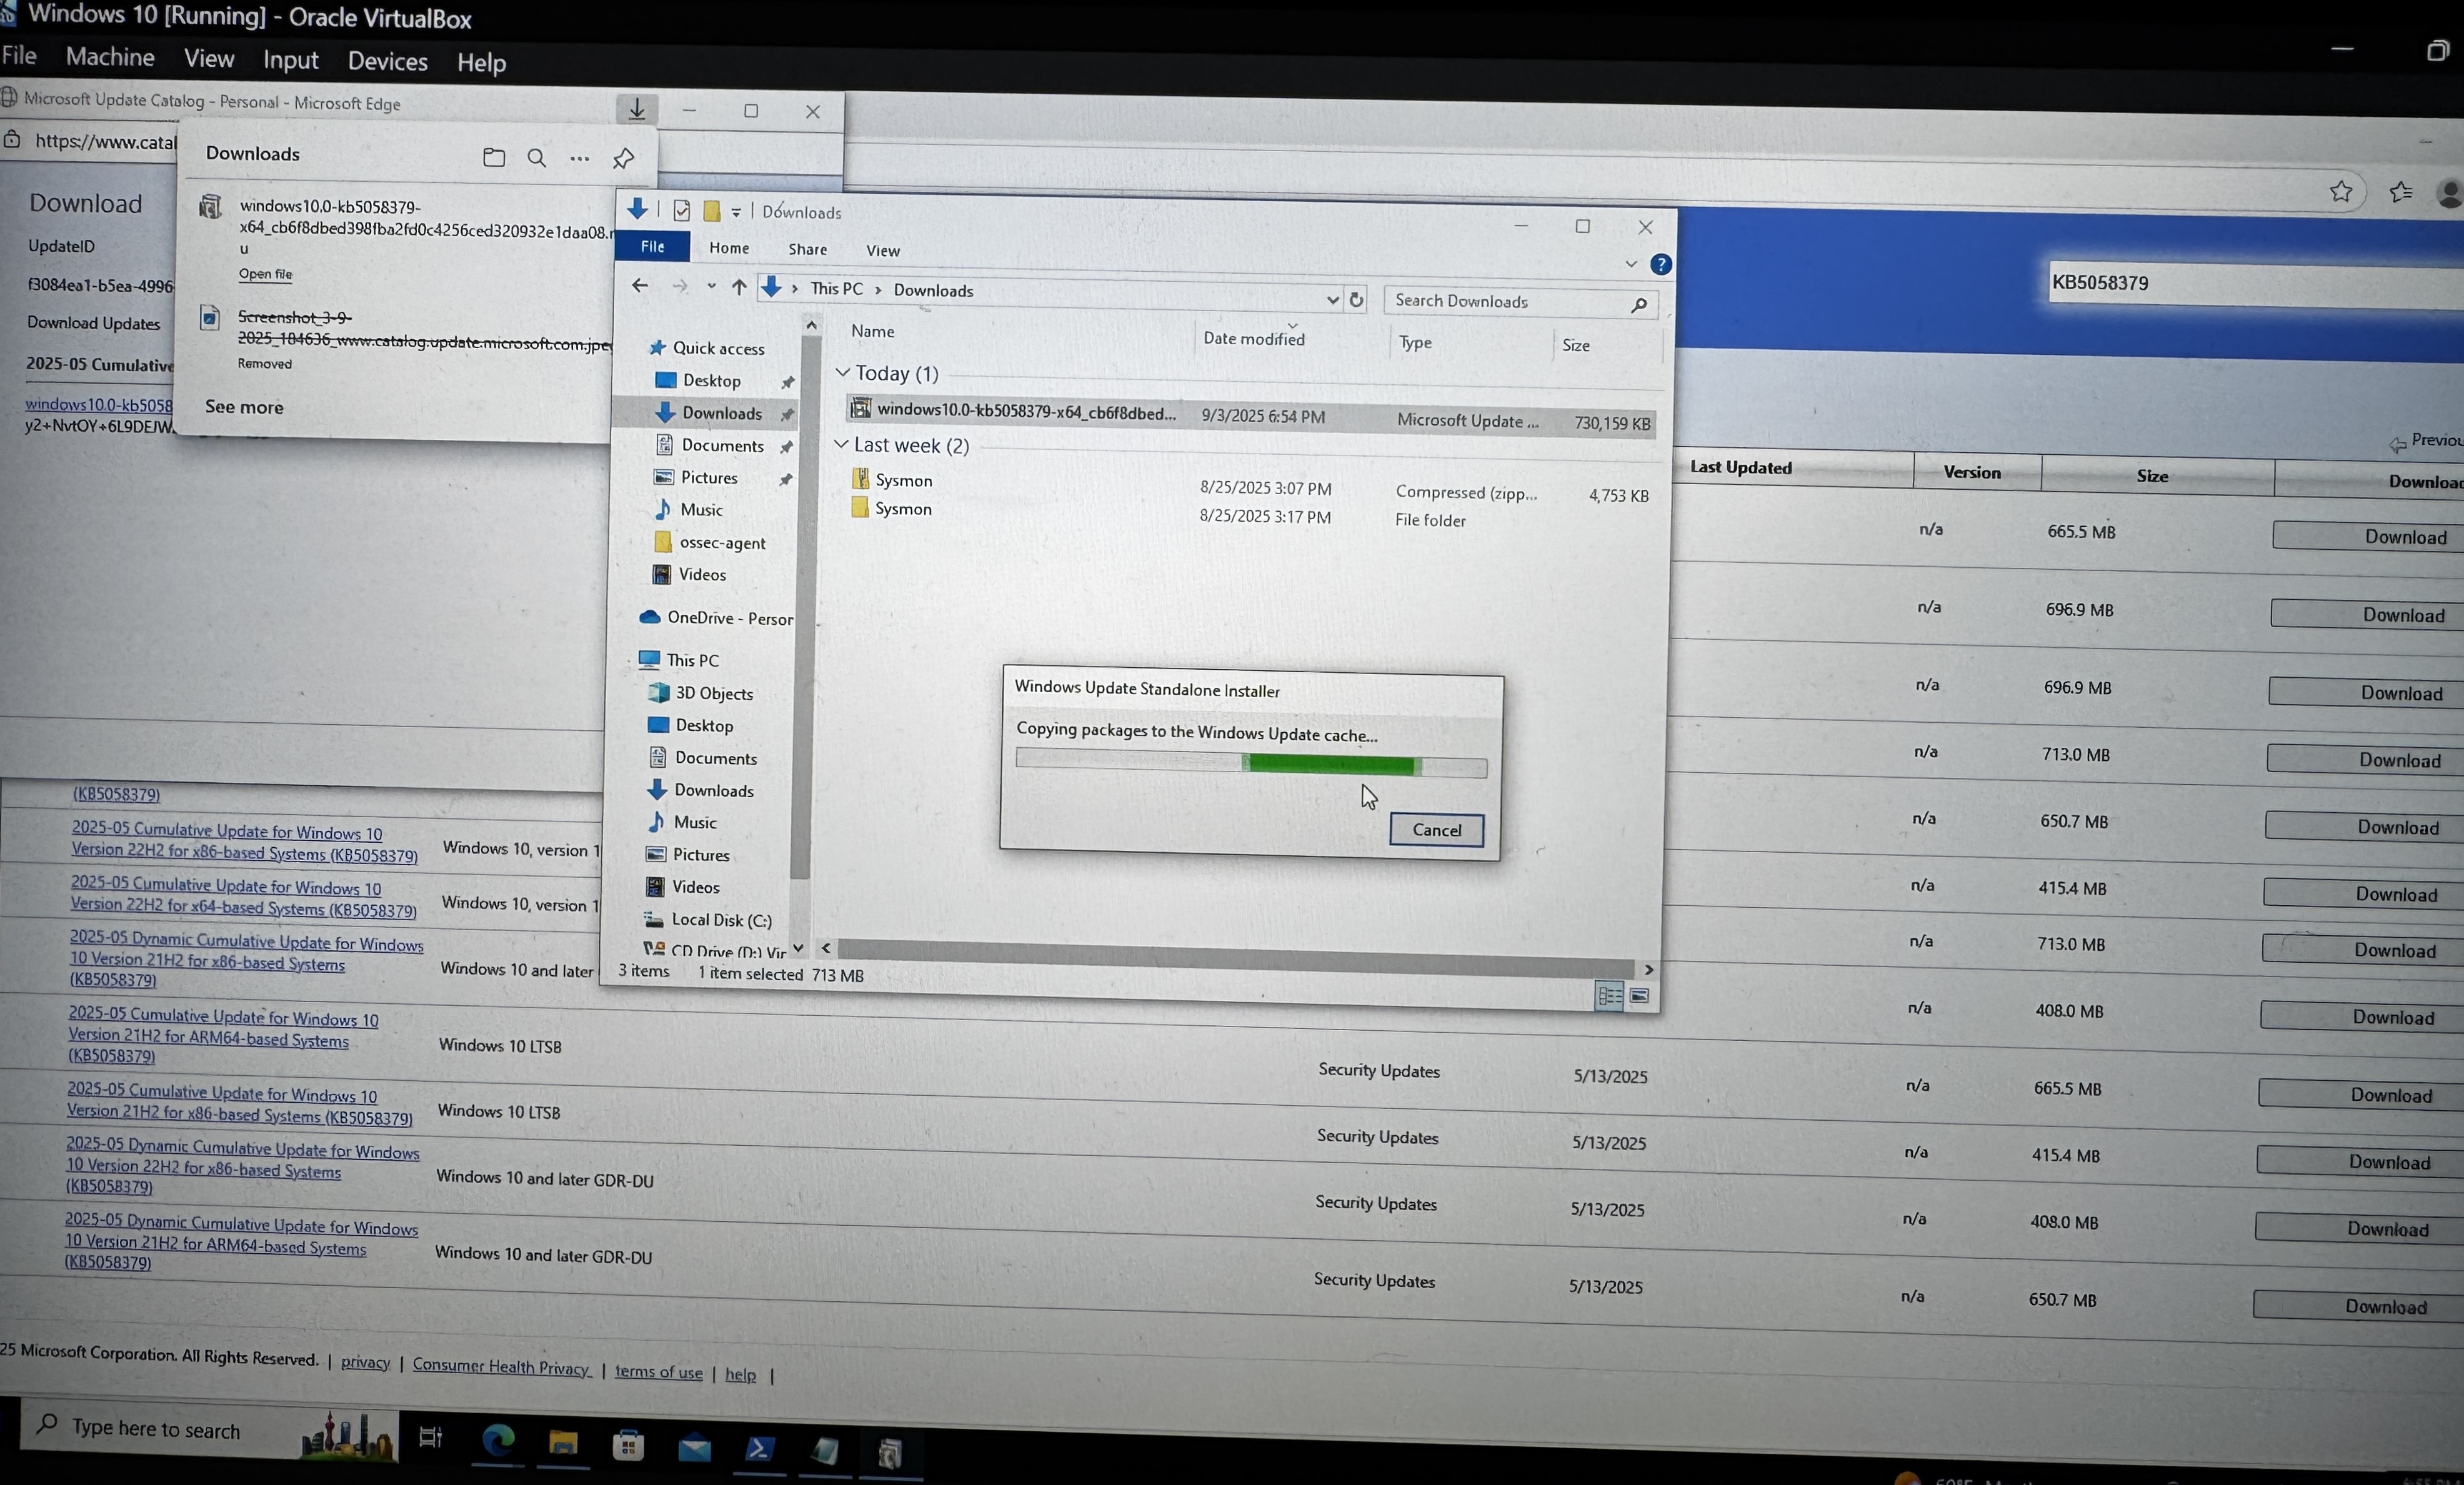Open the Explorer File tab
The image size is (2464, 1485).
652,246
